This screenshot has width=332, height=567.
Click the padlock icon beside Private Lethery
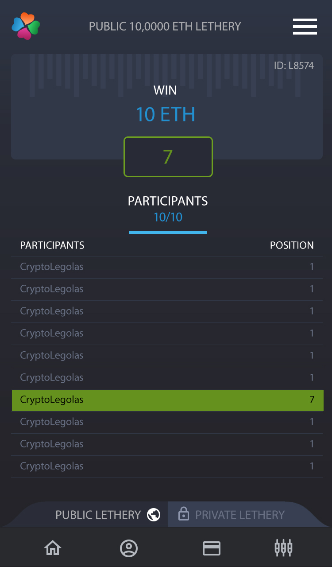(x=183, y=514)
